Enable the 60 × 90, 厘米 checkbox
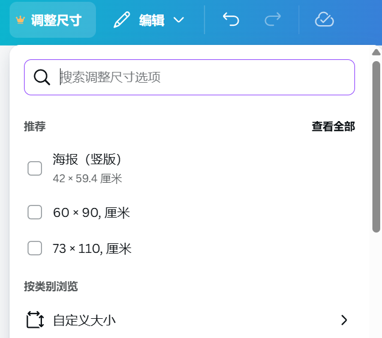This screenshot has width=382, height=338. click(x=35, y=212)
